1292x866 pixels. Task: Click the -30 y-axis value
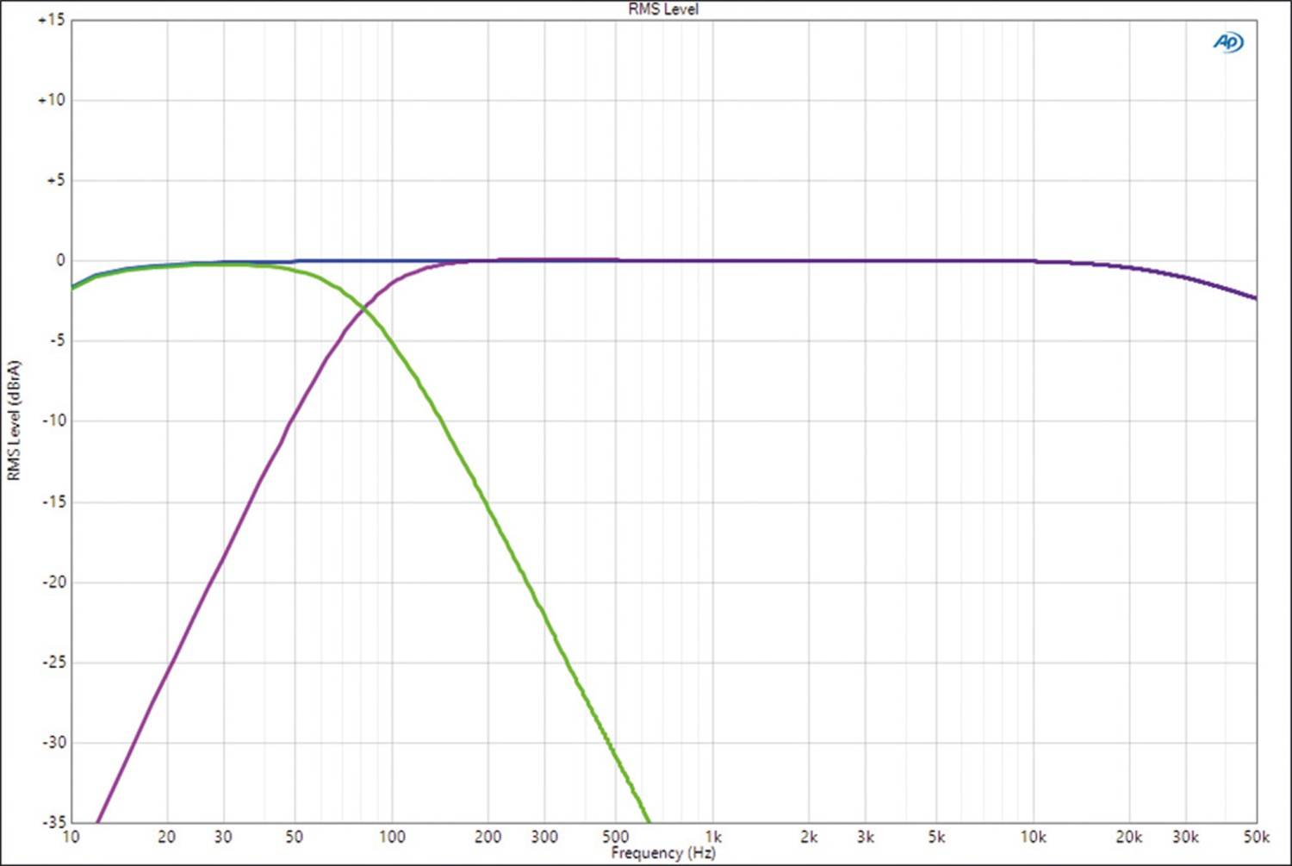(53, 742)
